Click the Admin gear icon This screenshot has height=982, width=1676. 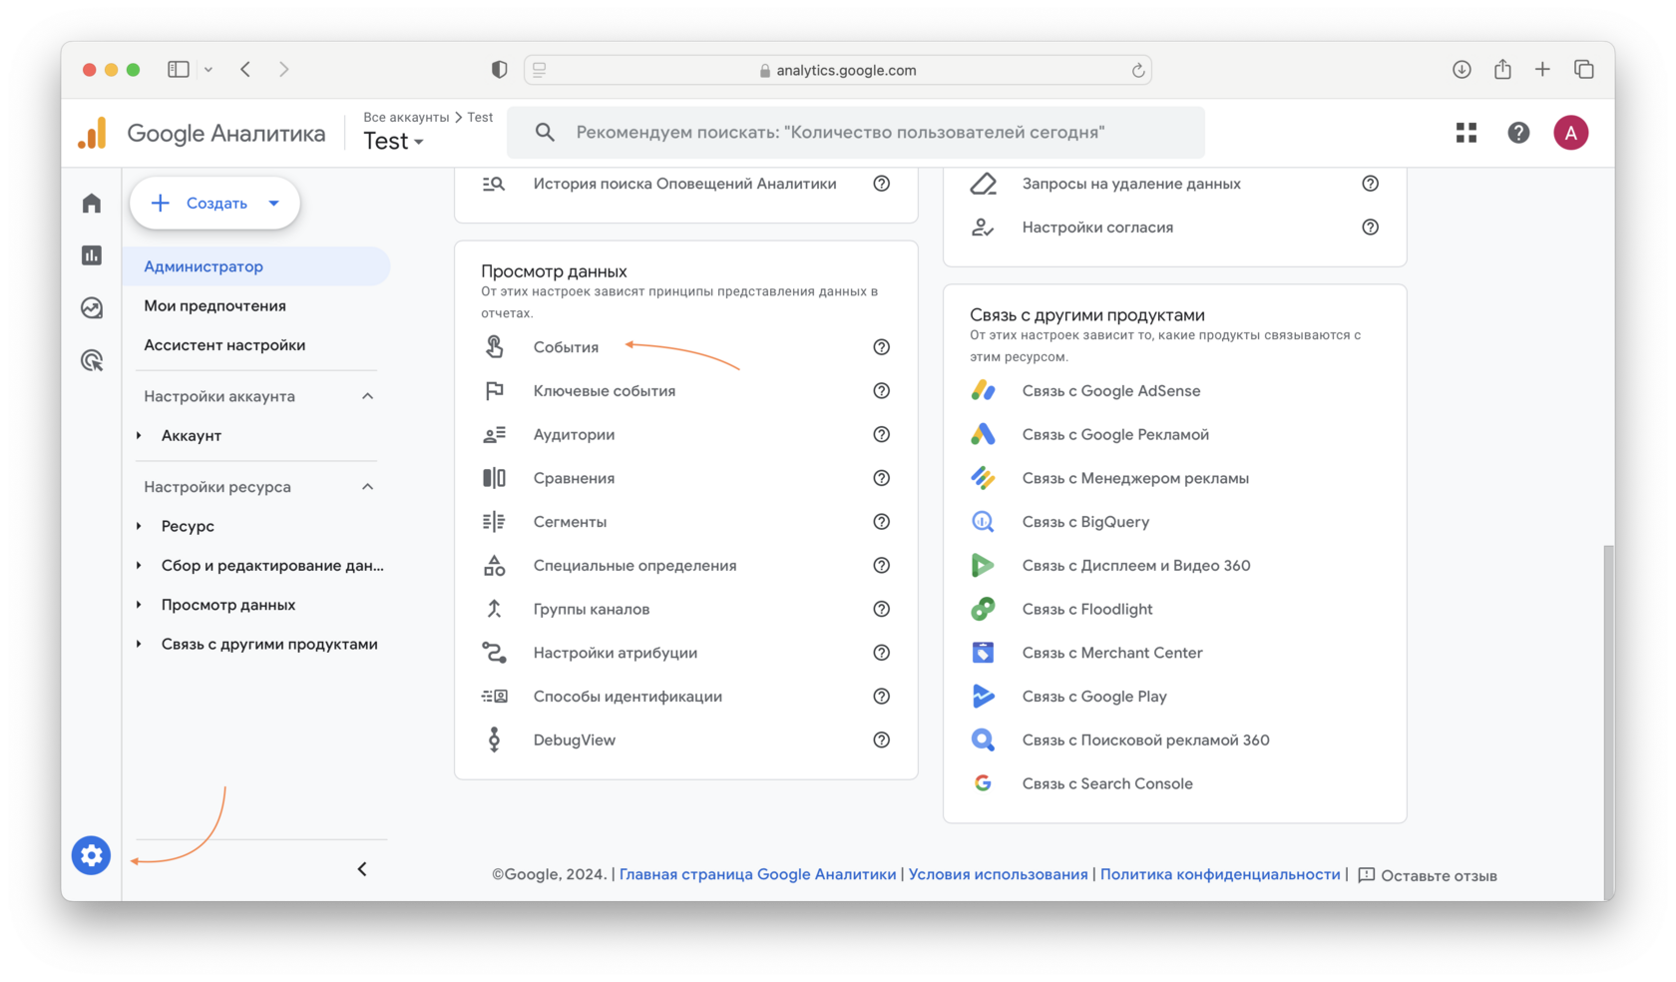click(91, 855)
